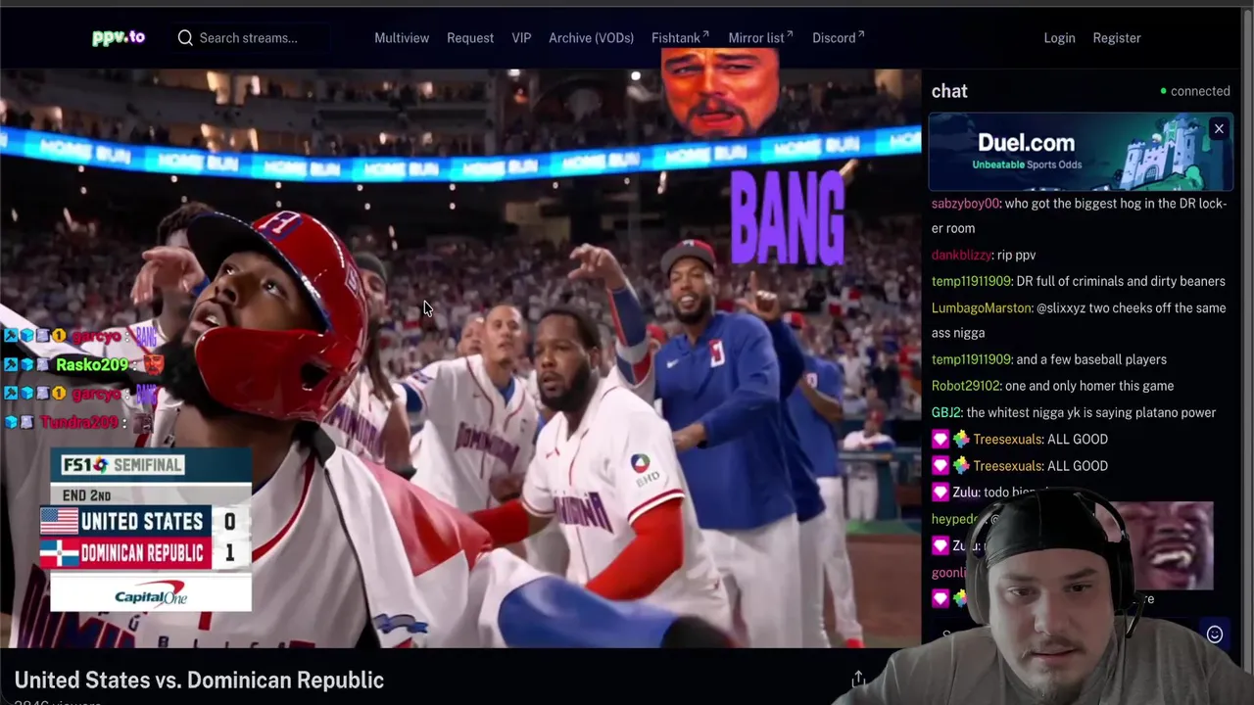Open the ppv.to home logo

119,37
